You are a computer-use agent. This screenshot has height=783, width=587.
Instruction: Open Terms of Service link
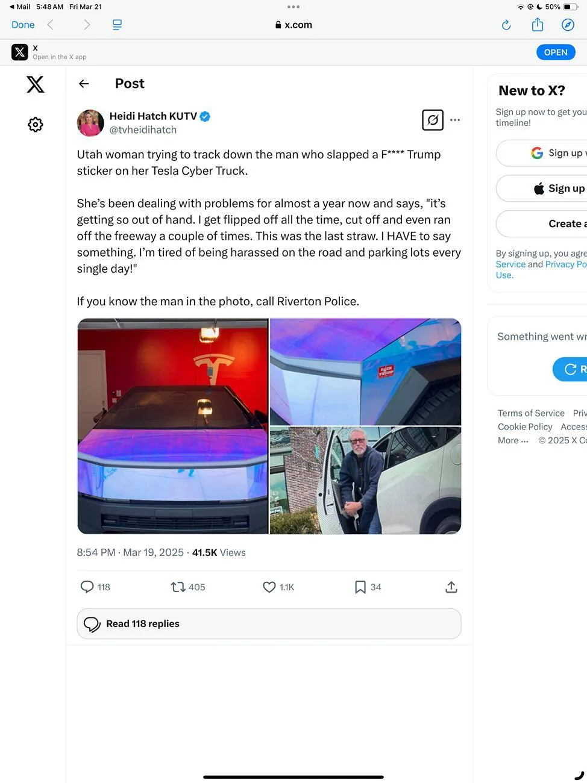coord(531,413)
